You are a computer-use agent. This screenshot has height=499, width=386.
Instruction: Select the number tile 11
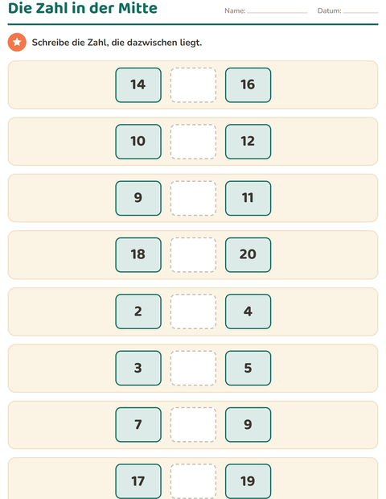pos(248,198)
